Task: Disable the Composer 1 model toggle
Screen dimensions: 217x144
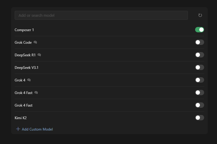Action: 200,30
